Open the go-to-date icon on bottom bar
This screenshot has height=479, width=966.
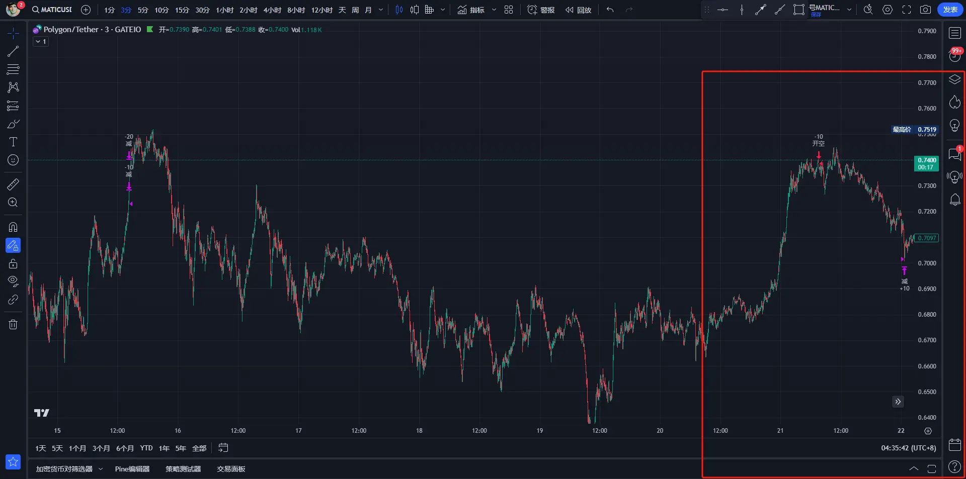pos(223,448)
